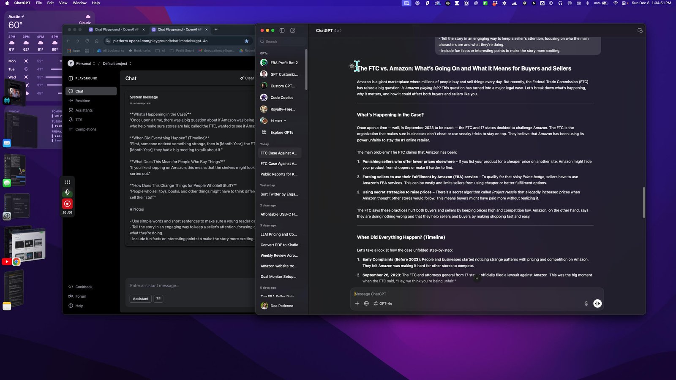676x380 pixels.
Task: Click the Explore GPTs grid icon
Action: 264,133
